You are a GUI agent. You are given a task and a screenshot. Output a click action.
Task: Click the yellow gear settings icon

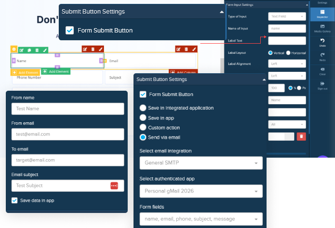click(14, 49)
